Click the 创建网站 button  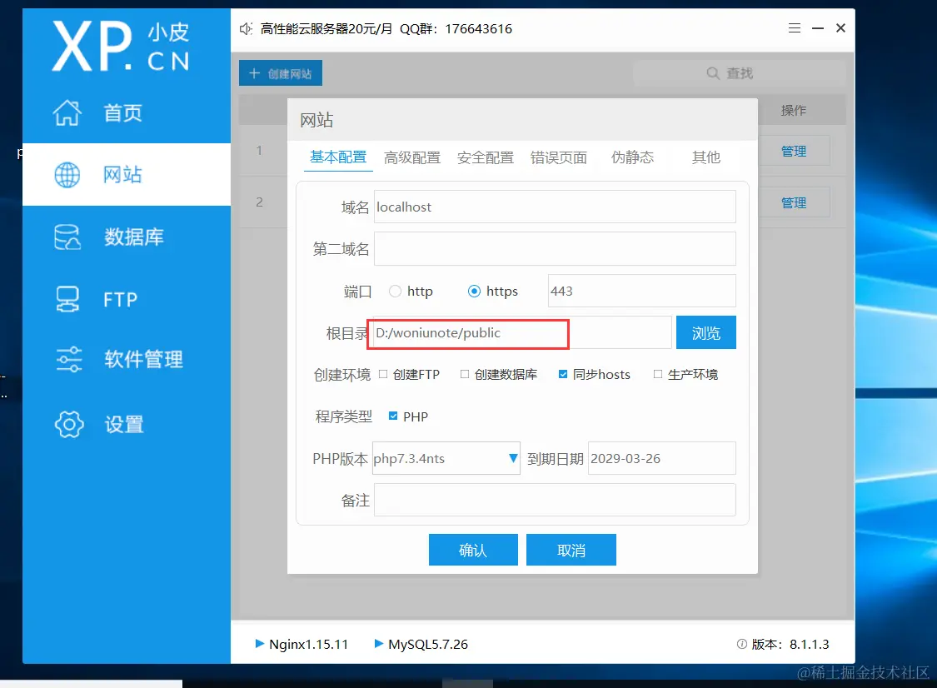tap(281, 73)
